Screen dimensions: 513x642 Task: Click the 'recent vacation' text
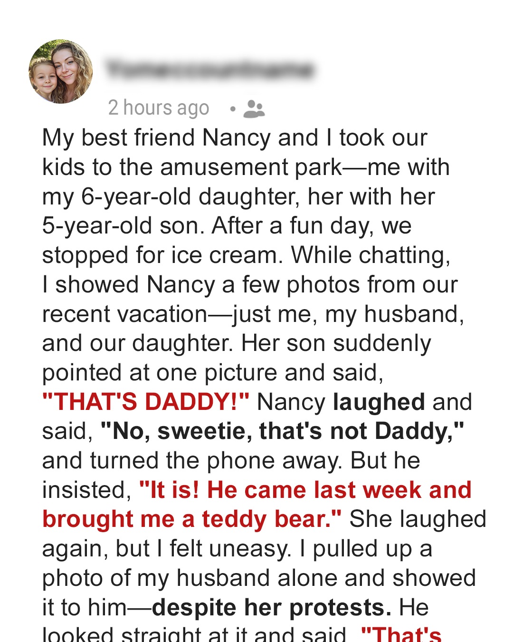pyautogui.click(x=124, y=314)
